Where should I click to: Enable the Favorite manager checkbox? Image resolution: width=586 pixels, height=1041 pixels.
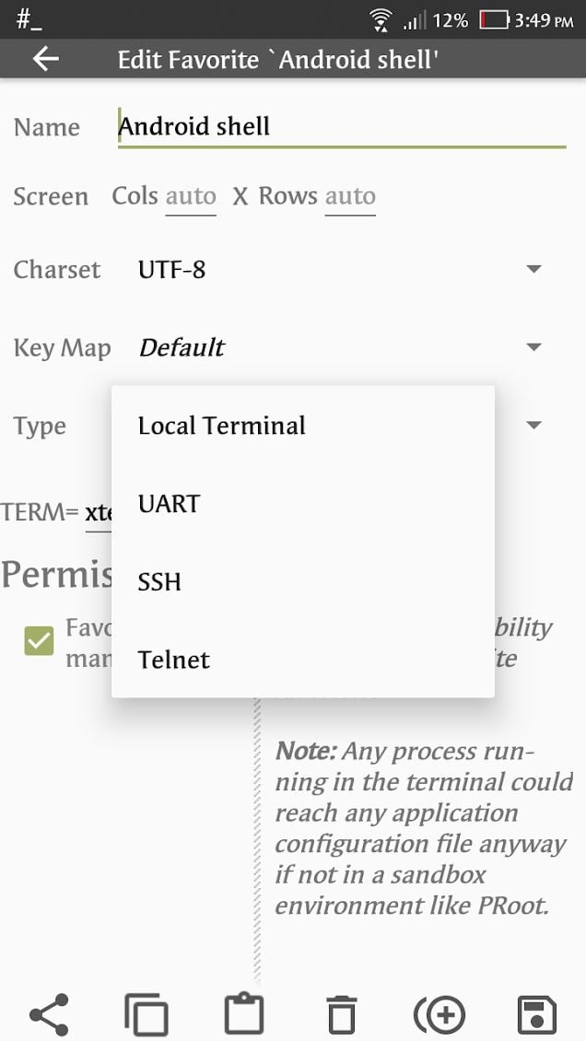38,640
